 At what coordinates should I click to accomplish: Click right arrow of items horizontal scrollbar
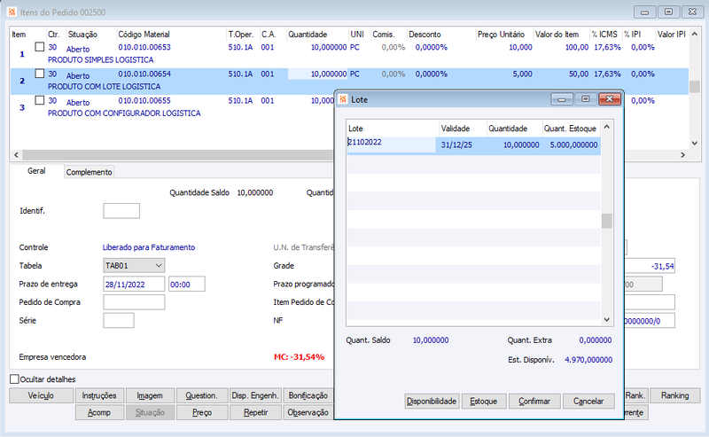(682, 155)
